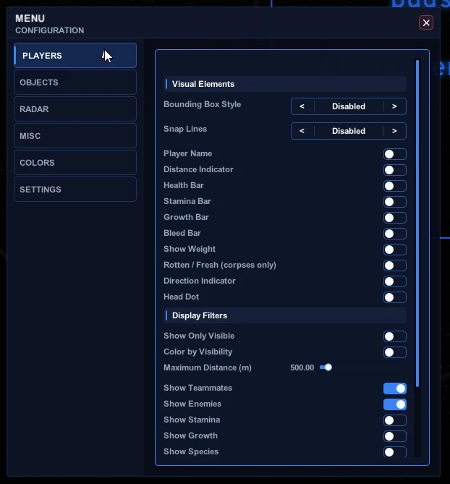Viewport: 450px width, 484px height.
Task: Advance Bounding Box Style with right arrow
Action: click(x=394, y=106)
